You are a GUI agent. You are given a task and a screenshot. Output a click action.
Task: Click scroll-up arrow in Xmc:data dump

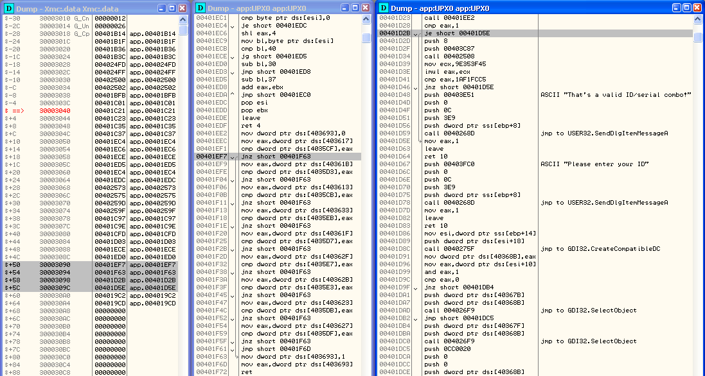[x=184, y=19]
